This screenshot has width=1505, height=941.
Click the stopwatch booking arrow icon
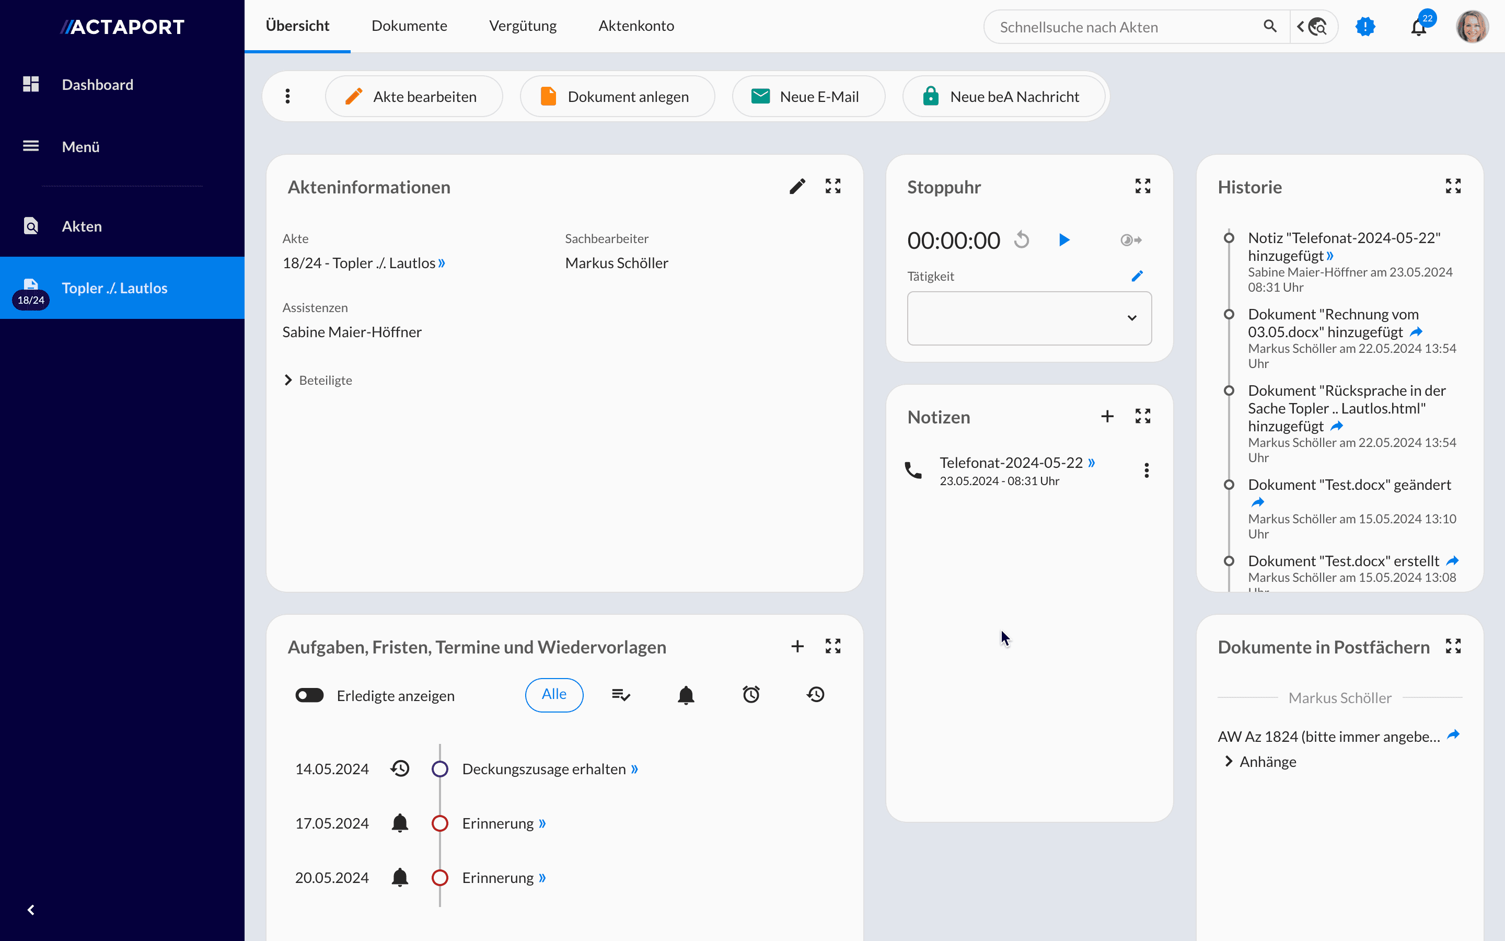click(x=1131, y=239)
